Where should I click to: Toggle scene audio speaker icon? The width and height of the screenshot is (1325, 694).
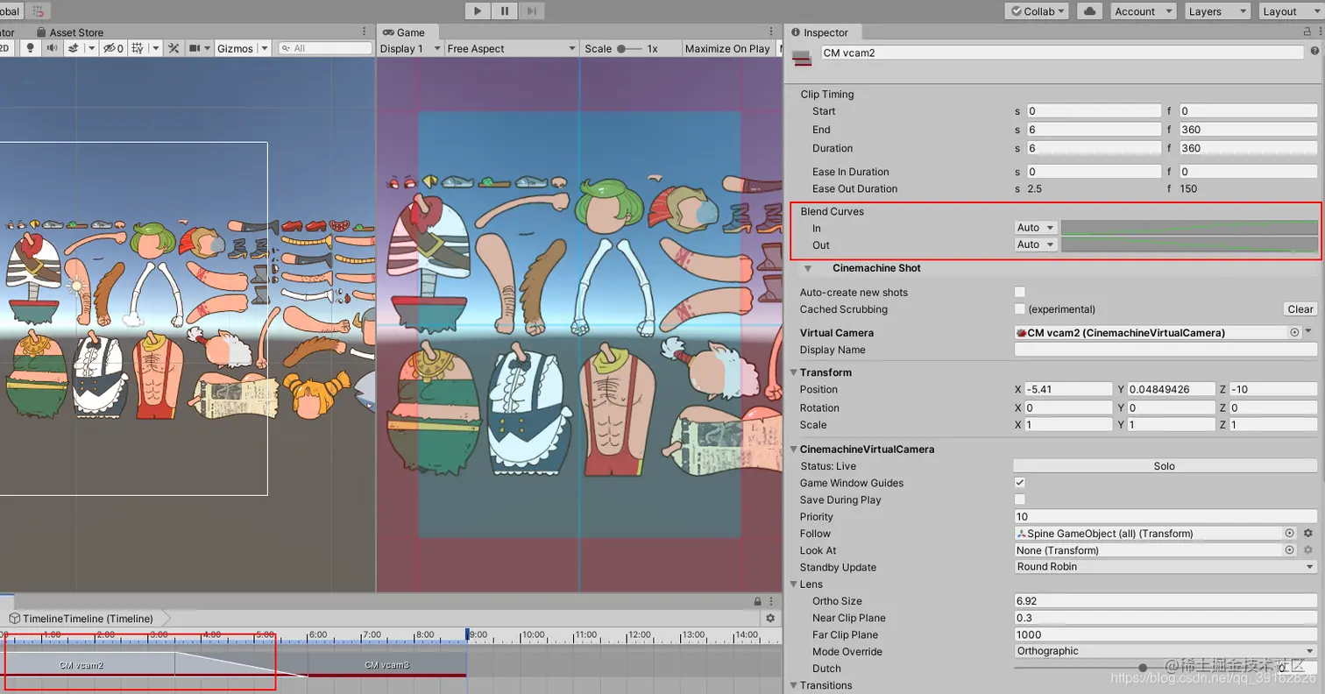click(52, 48)
